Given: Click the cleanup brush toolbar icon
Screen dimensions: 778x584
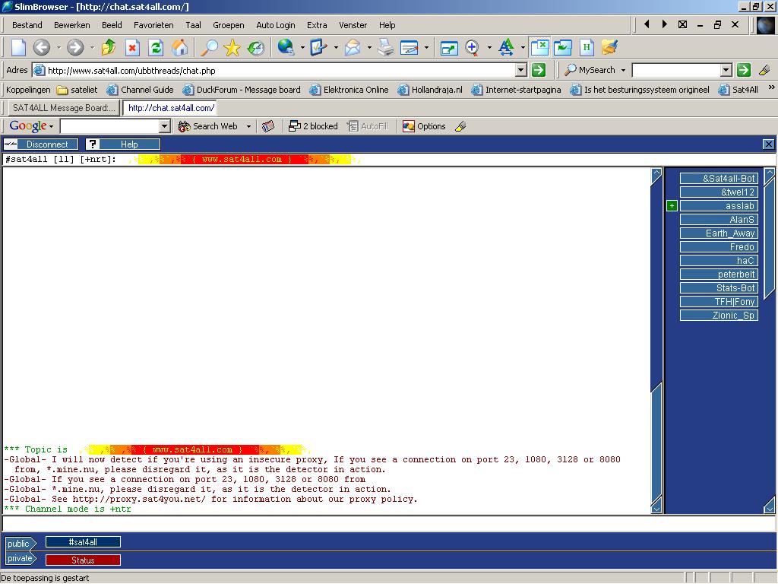Looking at the screenshot, I should [609, 48].
